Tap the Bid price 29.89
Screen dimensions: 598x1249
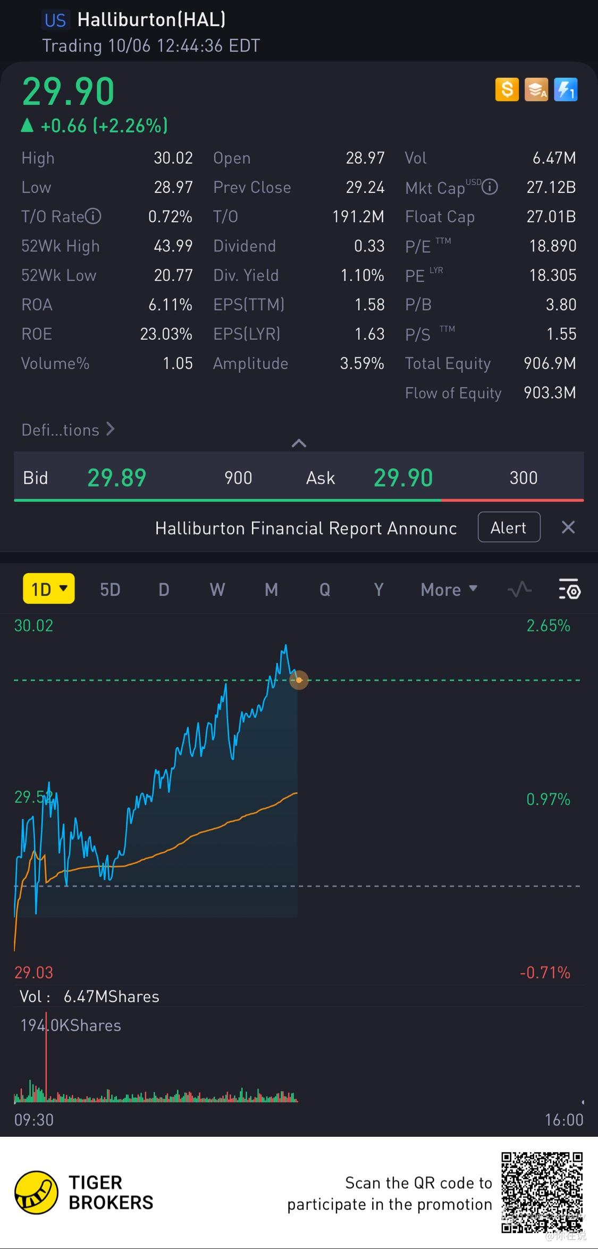point(117,477)
